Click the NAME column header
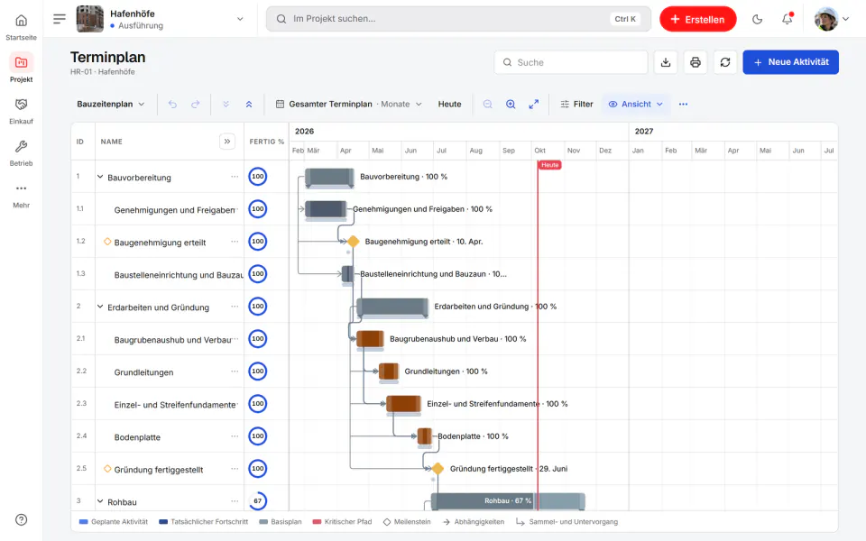 pyautogui.click(x=112, y=142)
